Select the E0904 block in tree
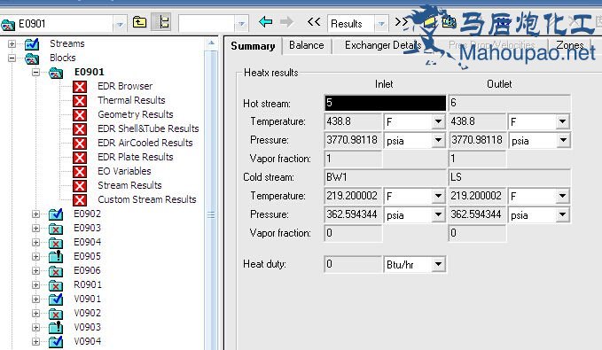 87,242
